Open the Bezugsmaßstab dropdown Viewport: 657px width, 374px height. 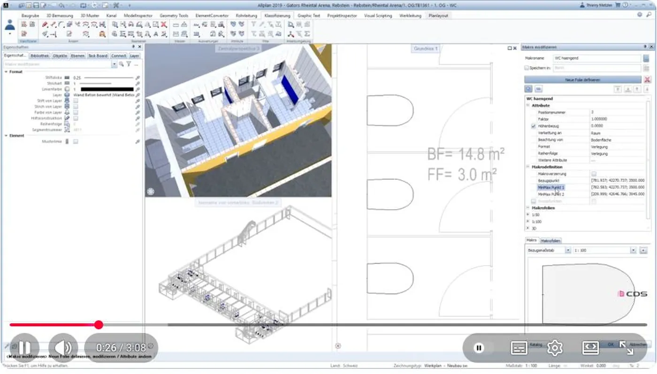(x=568, y=251)
